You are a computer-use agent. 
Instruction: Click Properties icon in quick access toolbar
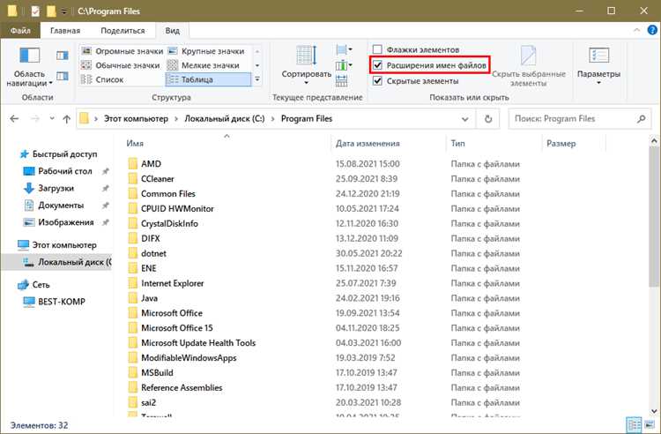(35, 11)
